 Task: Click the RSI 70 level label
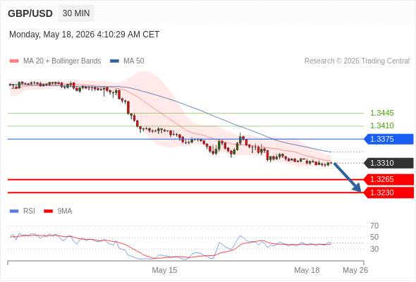coord(374,226)
